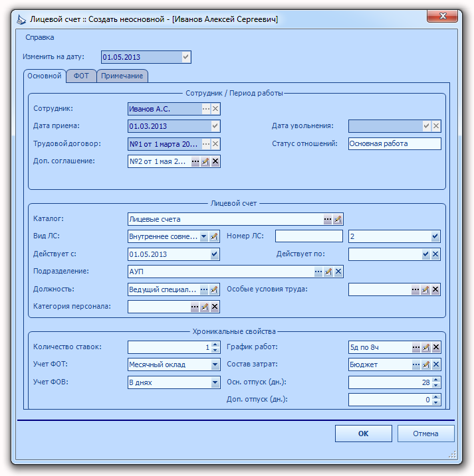Open browse dialog for График работ
The image size is (474, 476).
pos(416,347)
